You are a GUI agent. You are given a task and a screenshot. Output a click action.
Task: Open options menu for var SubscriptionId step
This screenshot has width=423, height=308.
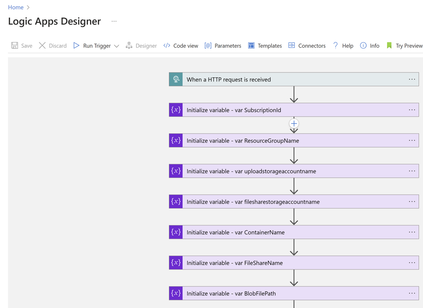tap(412, 110)
